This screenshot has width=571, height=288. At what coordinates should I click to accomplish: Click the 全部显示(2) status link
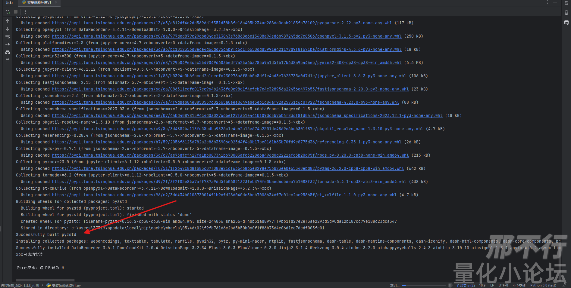(x=465, y=285)
